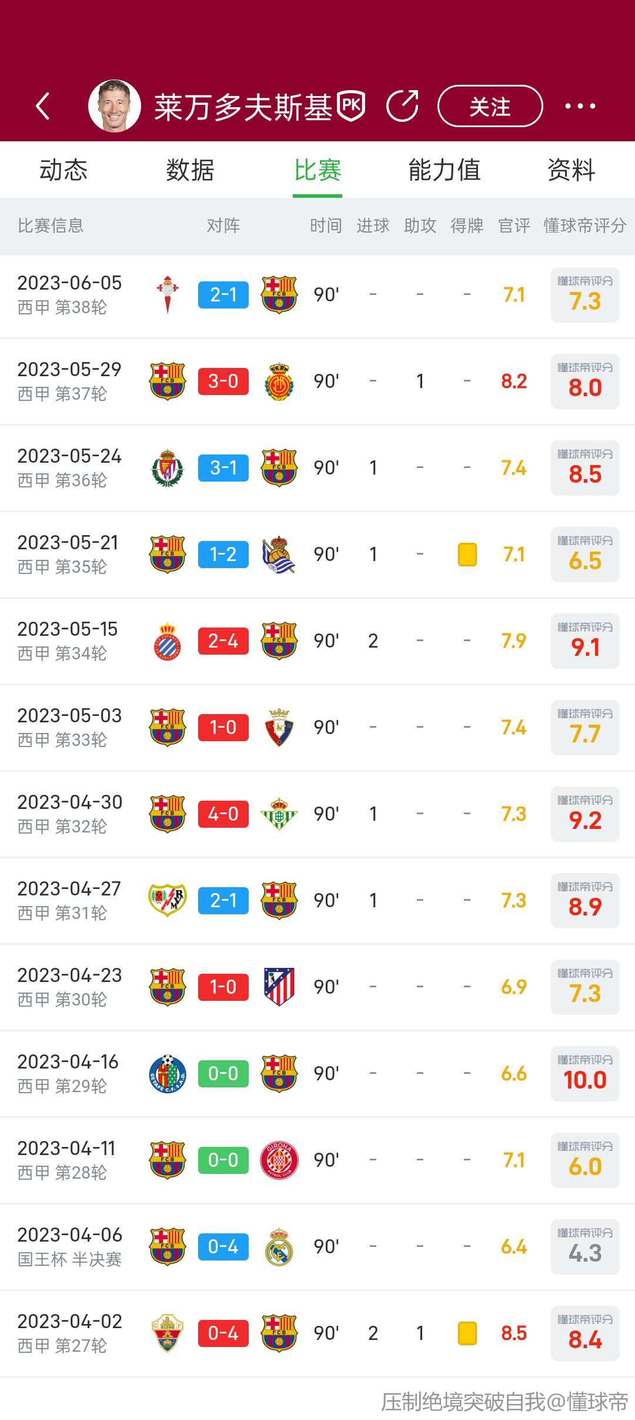Open the 能力值 tab
635x1420 pixels.
(444, 170)
